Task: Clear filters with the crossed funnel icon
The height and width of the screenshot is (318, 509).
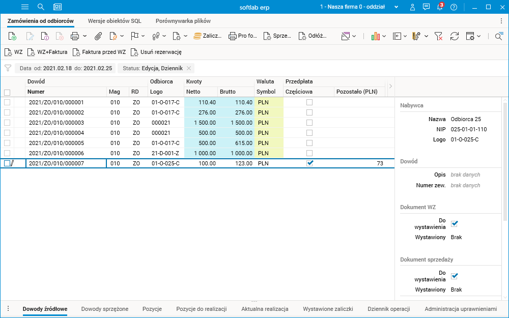Action: tap(438, 36)
